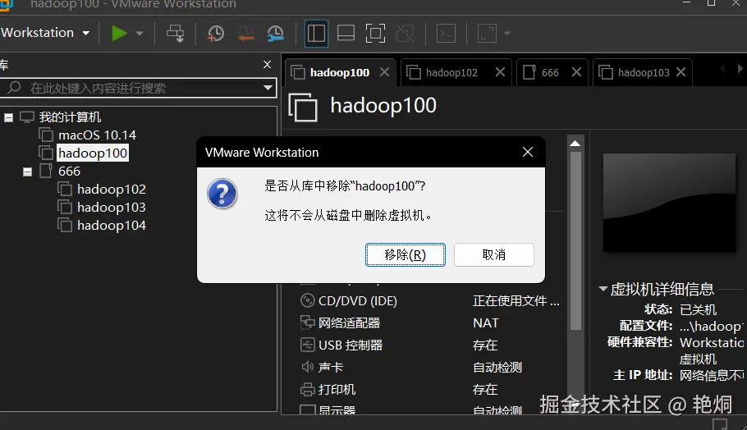This screenshot has width=747, height=430.
Task: Select the 666 folder in library
Action: [69, 172]
